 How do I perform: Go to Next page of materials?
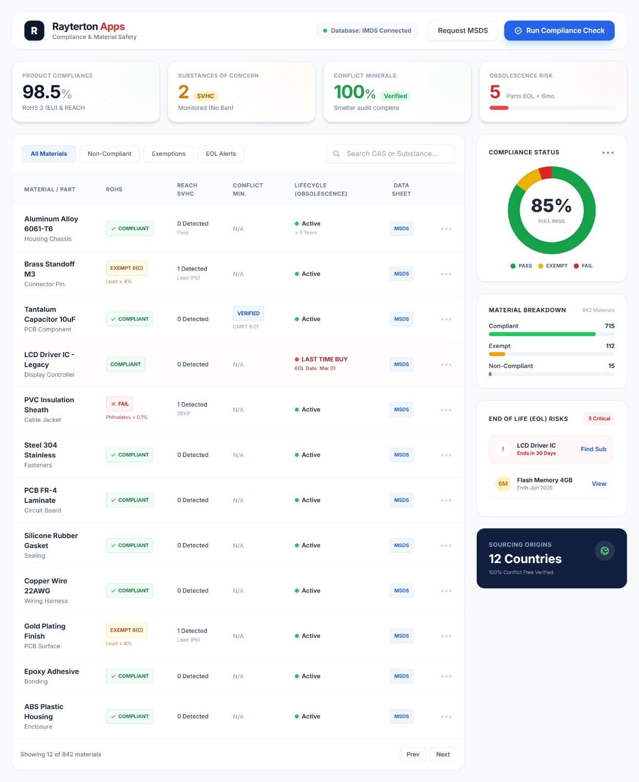pyautogui.click(x=442, y=754)
